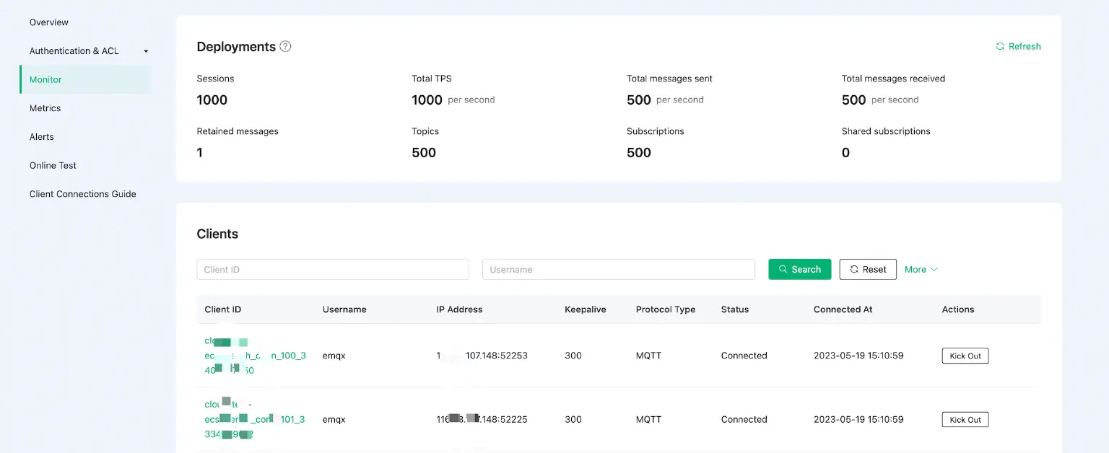Click inside the Client ID search field
1109x453 pixels.
(x=333, y=268)
